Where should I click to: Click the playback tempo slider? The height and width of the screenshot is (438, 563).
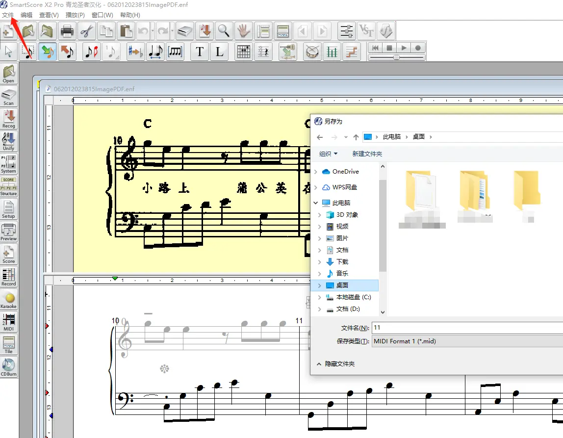(x=396, y=57)
